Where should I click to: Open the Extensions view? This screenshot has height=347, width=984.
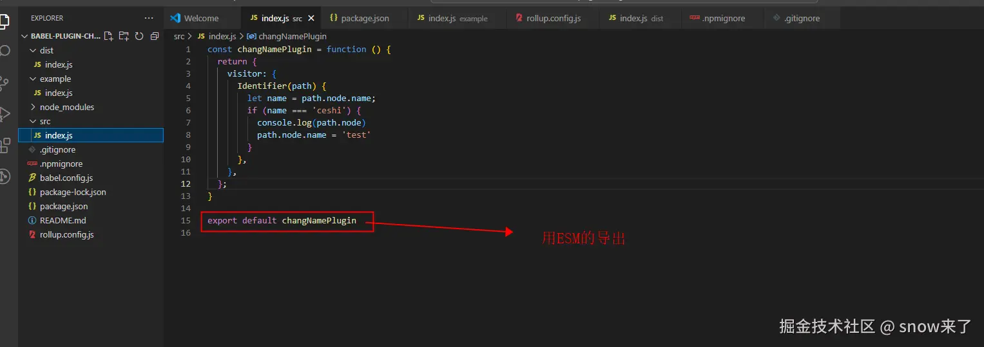pos(5,145)
